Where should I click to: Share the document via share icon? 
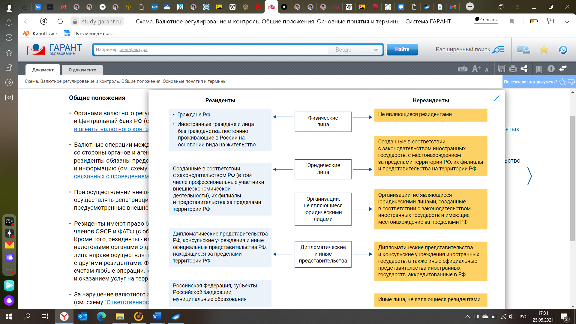tap(524, 69)
